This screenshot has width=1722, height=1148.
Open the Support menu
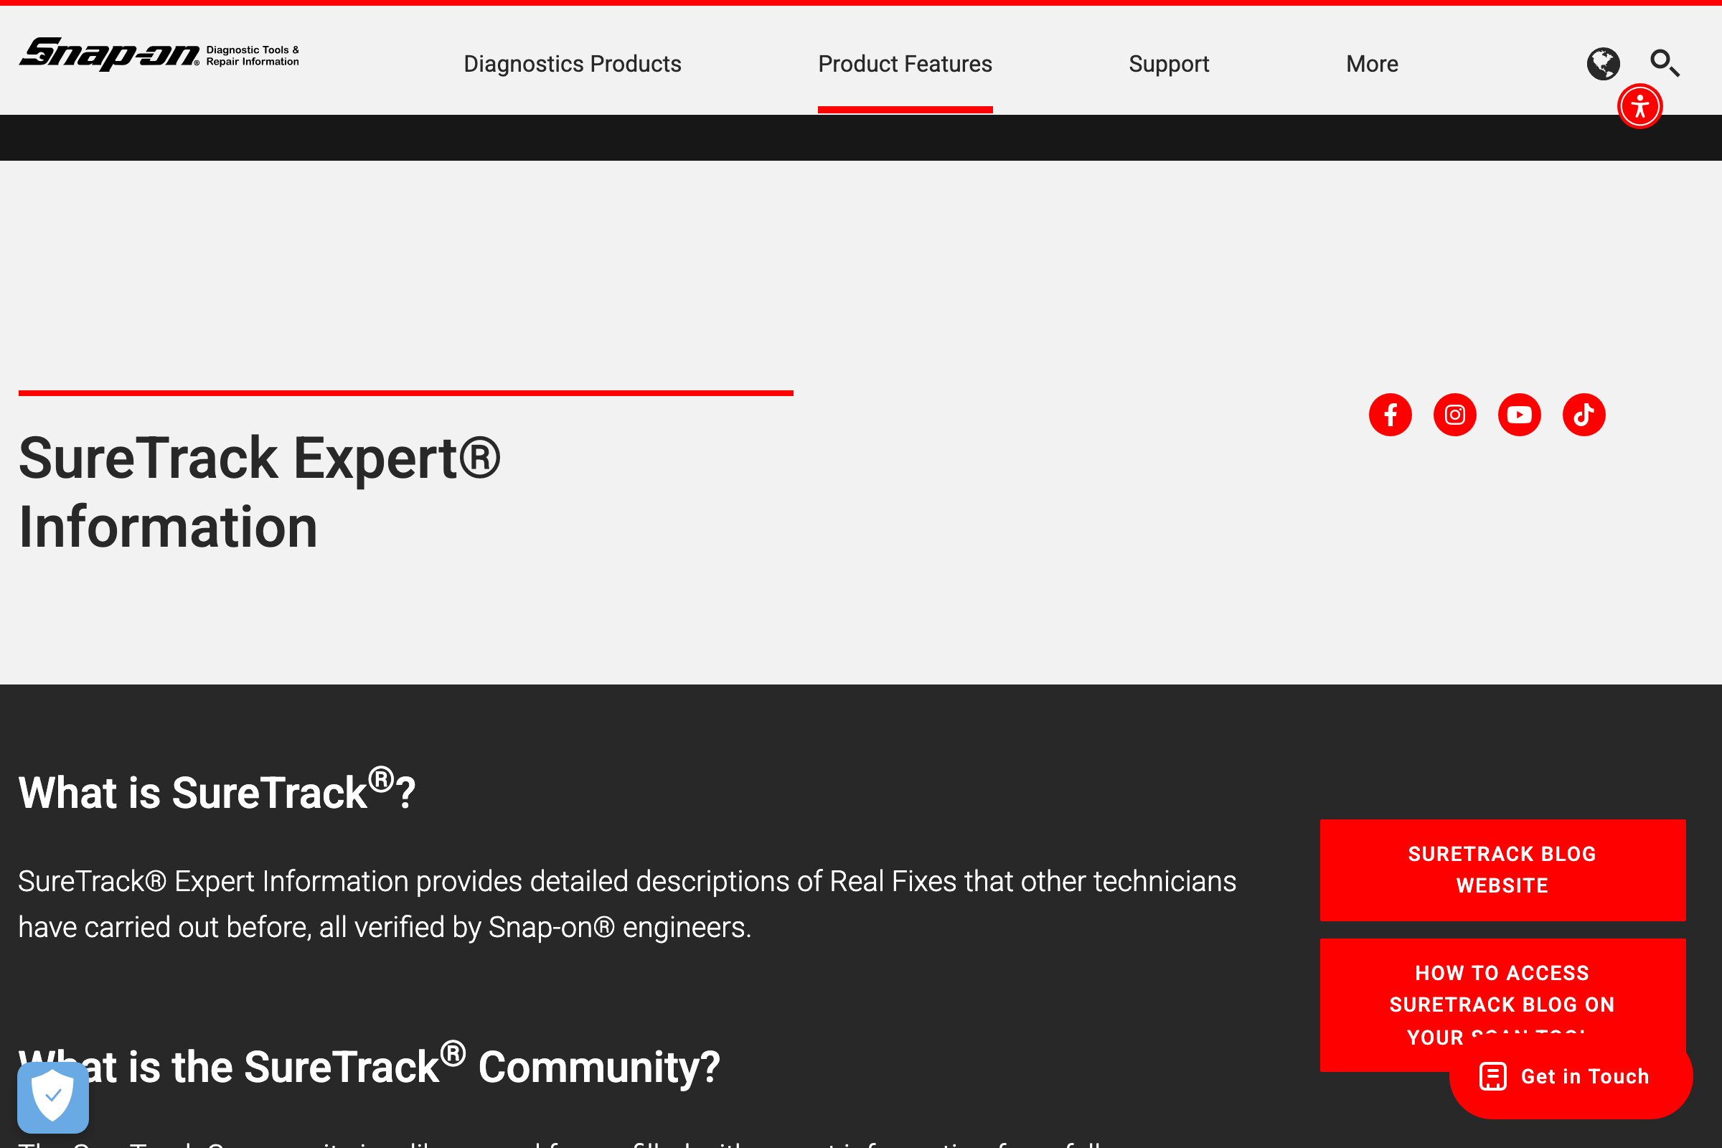click(x=1169, y=64)
